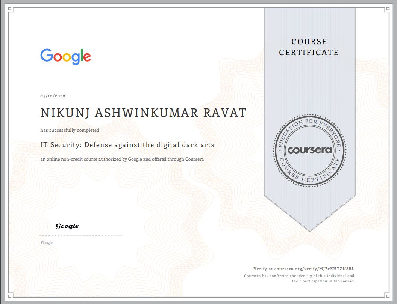The height and width of the screenshot is (304, 397).
Task: Click the dotted signature line
Action: point(81,236)
